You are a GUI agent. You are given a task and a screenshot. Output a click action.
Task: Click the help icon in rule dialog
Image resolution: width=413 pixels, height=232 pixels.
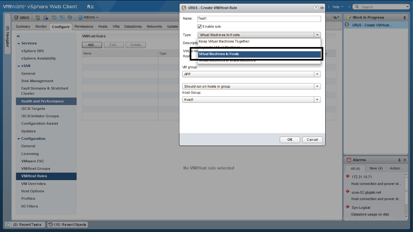click(x=316, y=8)
